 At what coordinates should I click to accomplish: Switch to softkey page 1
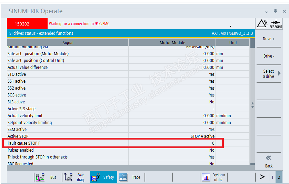[272, 177]
